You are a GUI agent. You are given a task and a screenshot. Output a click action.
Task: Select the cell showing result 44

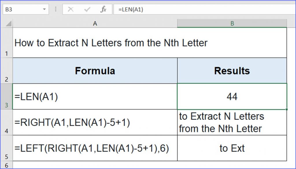[x=232, y=97]
